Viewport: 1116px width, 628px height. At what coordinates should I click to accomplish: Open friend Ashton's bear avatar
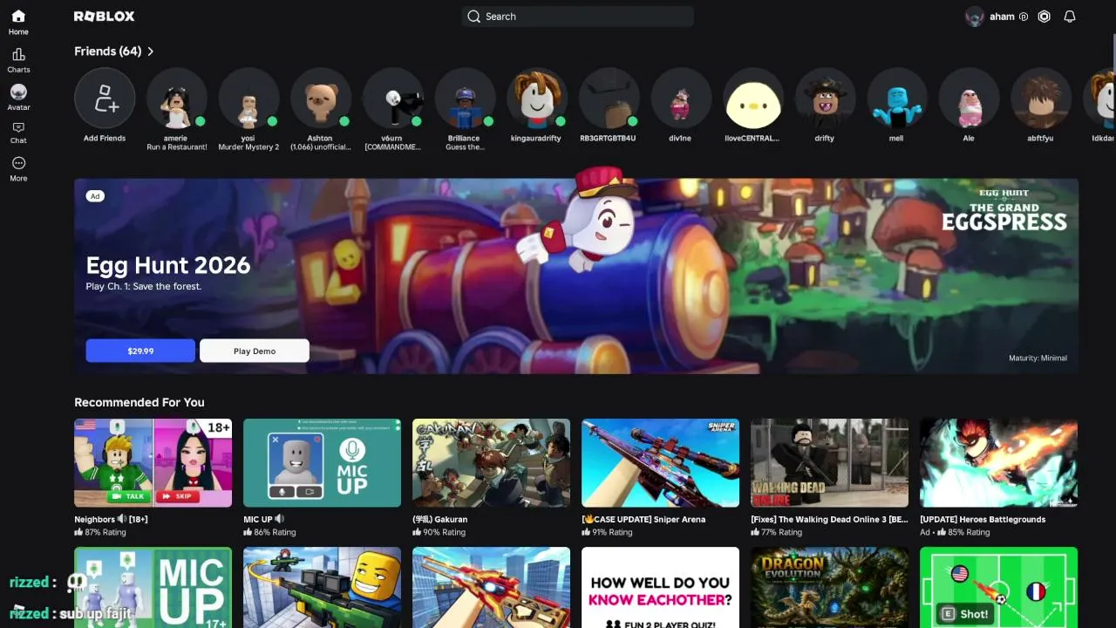point(321,99)
